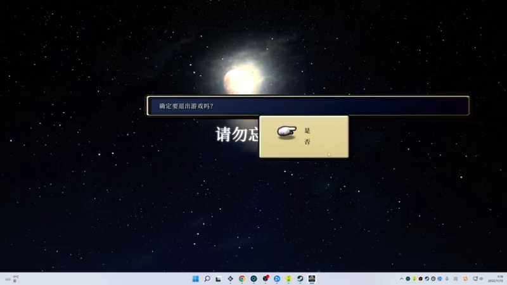The image size is (507, 285).
Task: Open the blue play-arrow taskbar app
Action: tap(277, 279)
